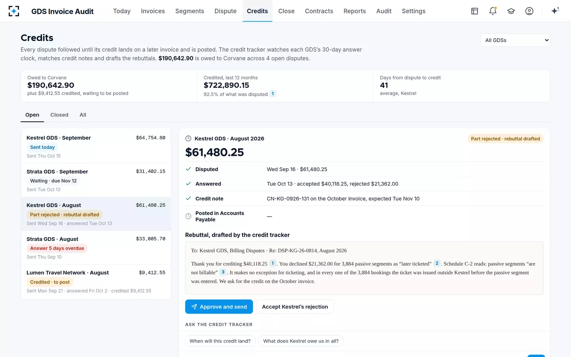571x357 pixels.
Task: Open the user account icon
Action: (529, 11)
